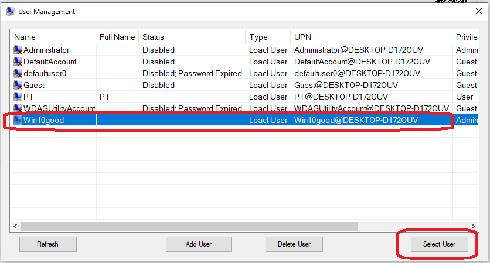Click the PT user icon
Image resolution: width=490 pixels, height=263 pixels.
click(17, 97)
